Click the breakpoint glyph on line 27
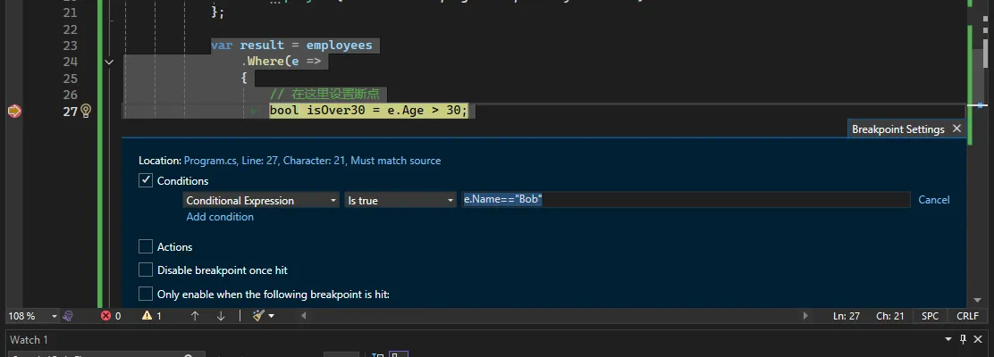The height and width of the screenshot is (357, 994). coord(14,111)
